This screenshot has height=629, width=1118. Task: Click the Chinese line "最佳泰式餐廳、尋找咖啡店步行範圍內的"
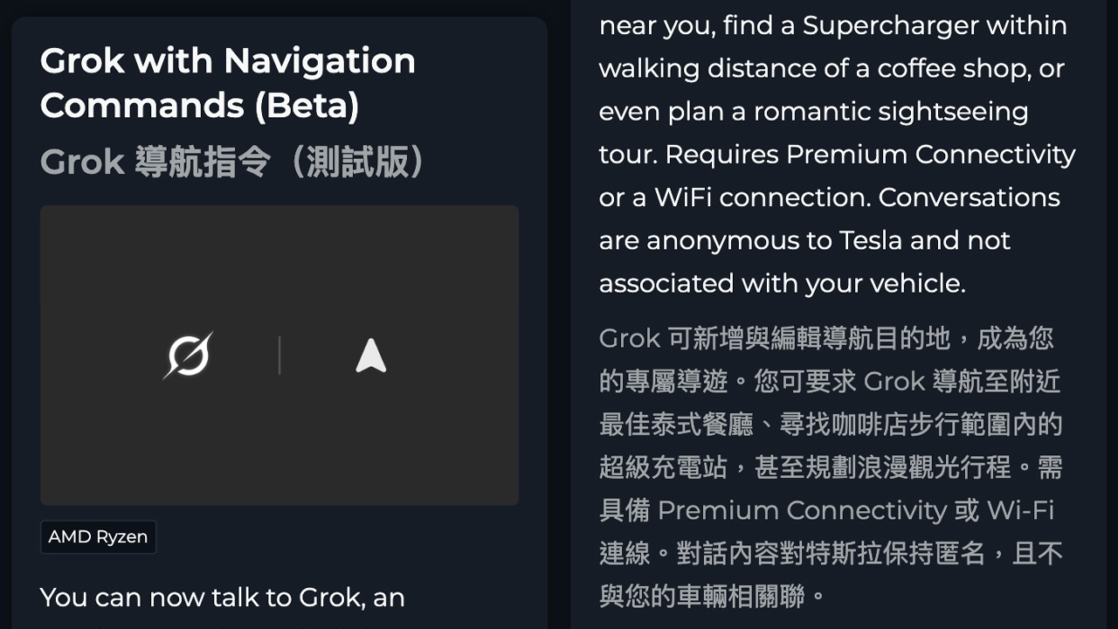pos(830,425)
